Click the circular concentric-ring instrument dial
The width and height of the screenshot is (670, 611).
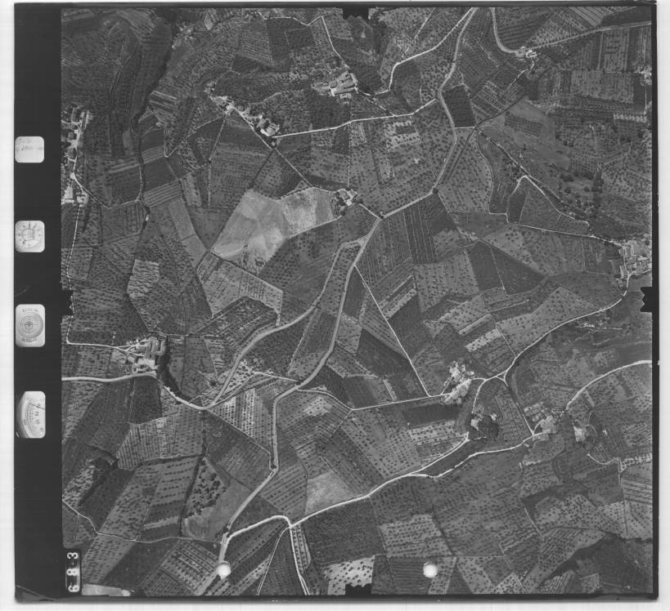(30, 325)
